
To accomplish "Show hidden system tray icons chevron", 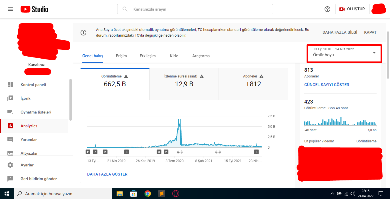I will (332, 194).
